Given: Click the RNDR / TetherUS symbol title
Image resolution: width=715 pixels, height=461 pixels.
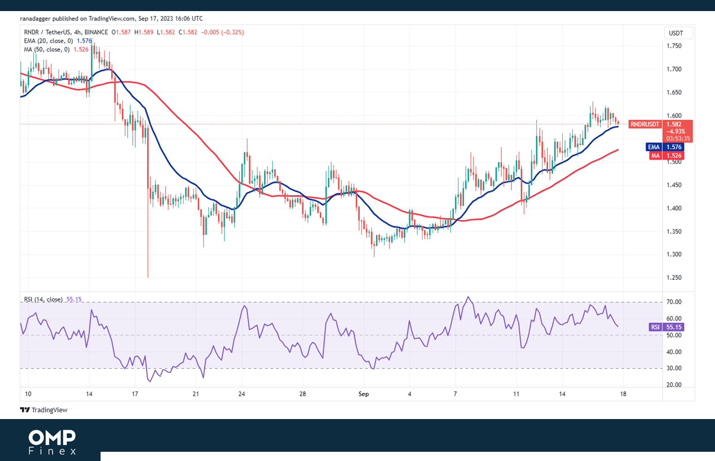Looking at the screenshot, I should tap(66, 32).
